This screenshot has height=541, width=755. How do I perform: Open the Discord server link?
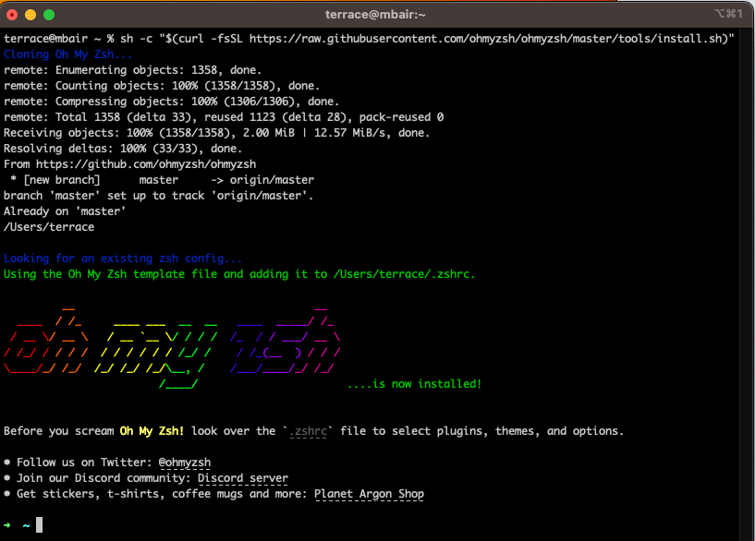coord(243,478)
